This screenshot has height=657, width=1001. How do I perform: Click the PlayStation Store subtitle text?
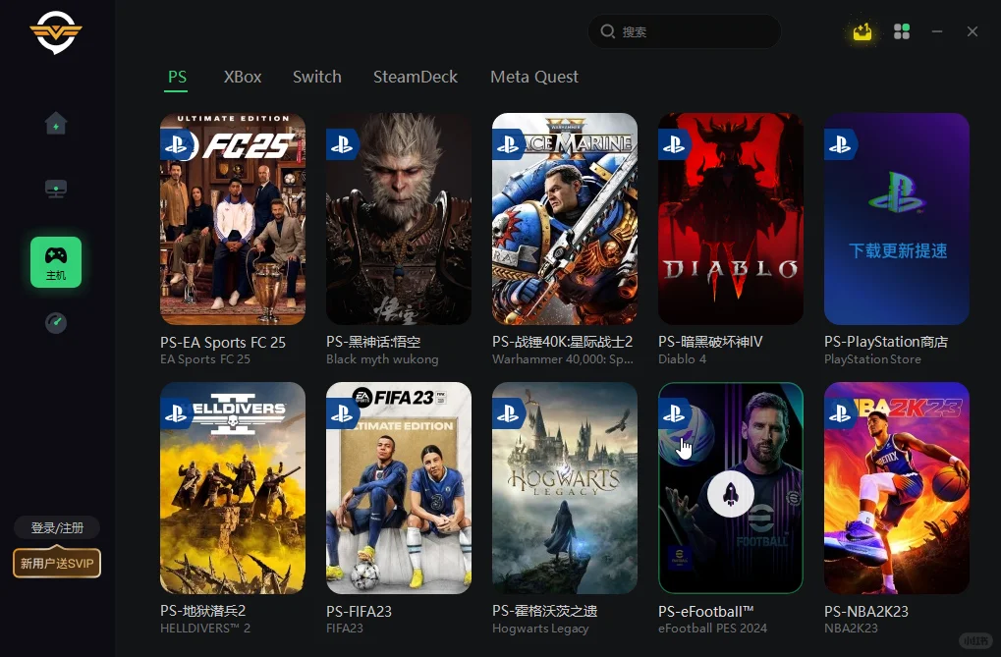(872, 359)
